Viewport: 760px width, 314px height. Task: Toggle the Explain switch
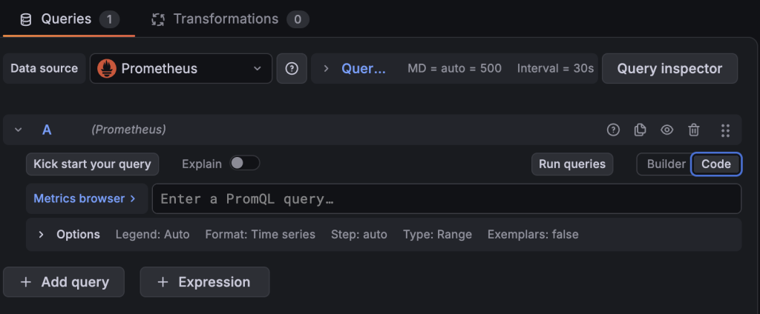pos(245,164)
